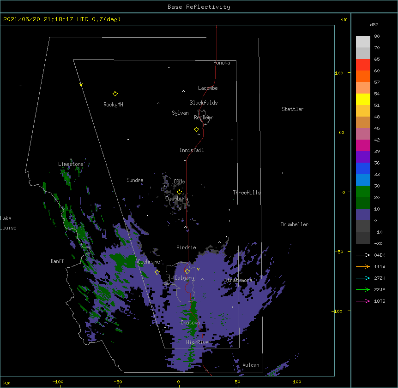Click the Limestone map label

(x=71, y=164)
